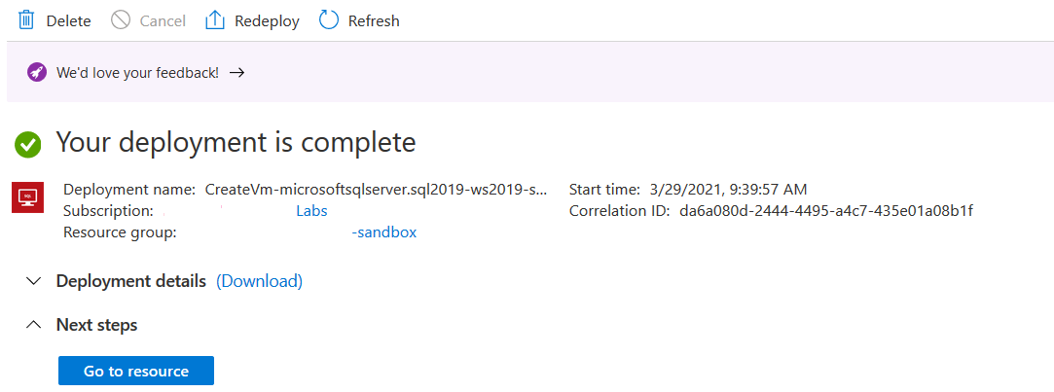
Task: Click the arrow beside the feedback message
Action: pyautogui.click(x=236, y=73)
